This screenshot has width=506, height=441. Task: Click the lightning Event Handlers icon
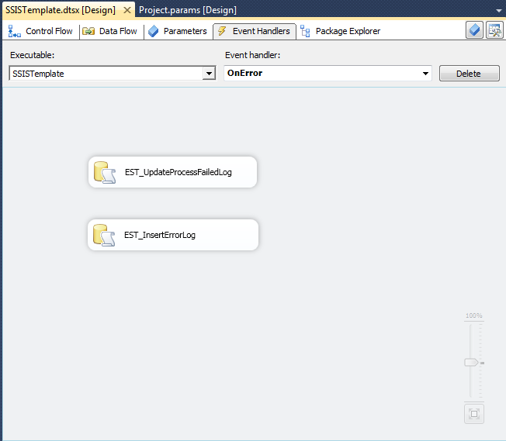click(x=222, y=31)
